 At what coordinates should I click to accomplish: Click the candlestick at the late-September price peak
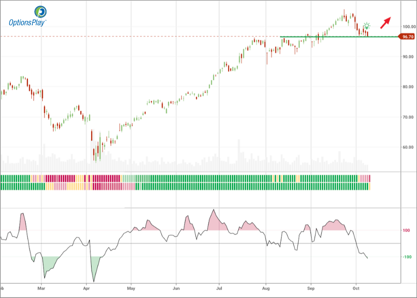click(x=344, y=14)
